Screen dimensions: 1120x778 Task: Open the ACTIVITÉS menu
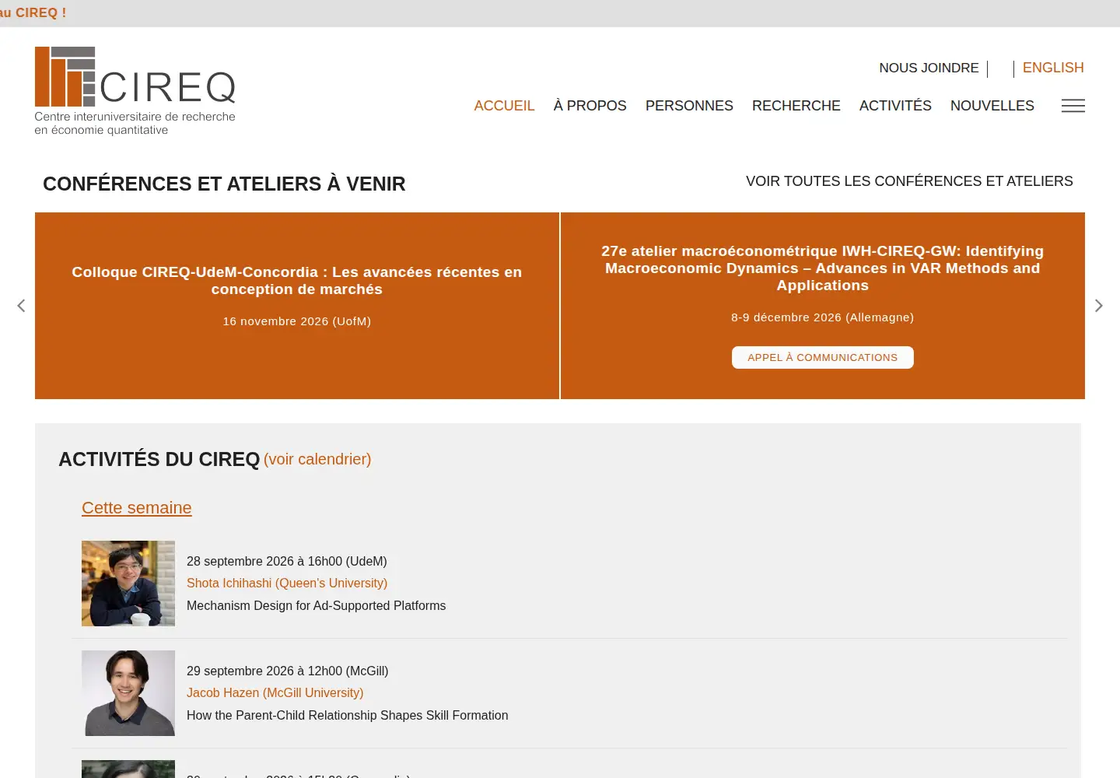(895, 106)
